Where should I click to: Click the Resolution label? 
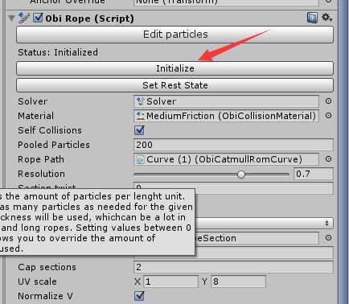[41, 174]
